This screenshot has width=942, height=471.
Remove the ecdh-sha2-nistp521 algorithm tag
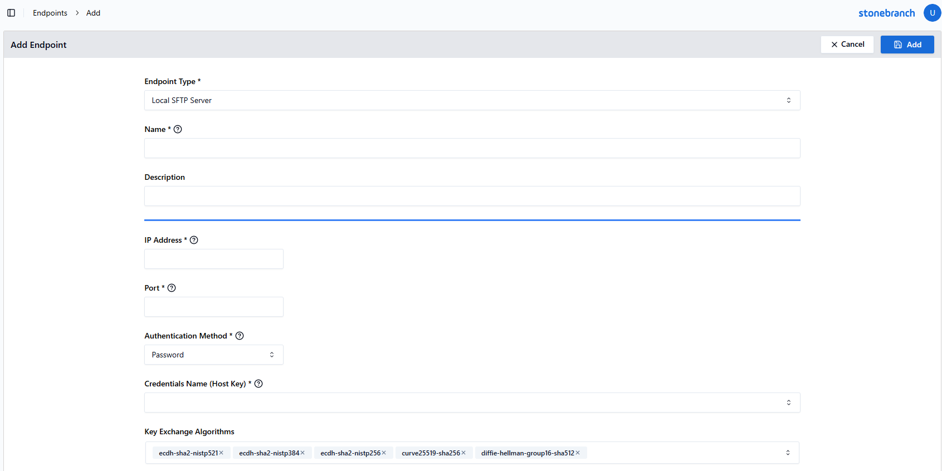click(221, 453)
